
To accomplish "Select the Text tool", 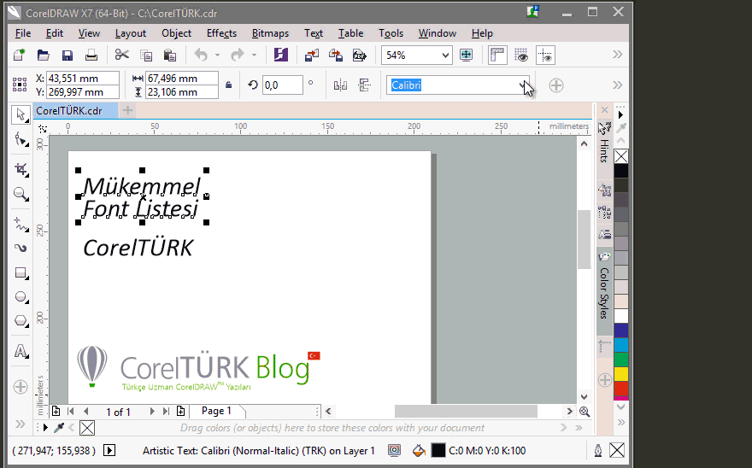I will pyautogui.click(x=21, y=351).
